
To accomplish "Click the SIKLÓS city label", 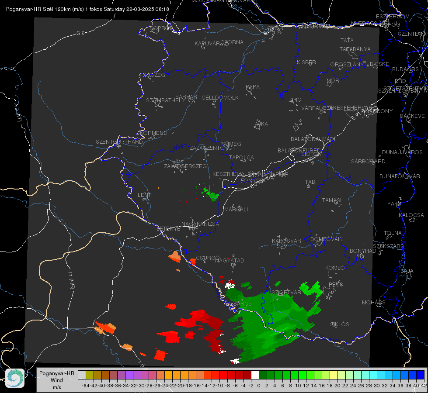I will pos(340,324).
